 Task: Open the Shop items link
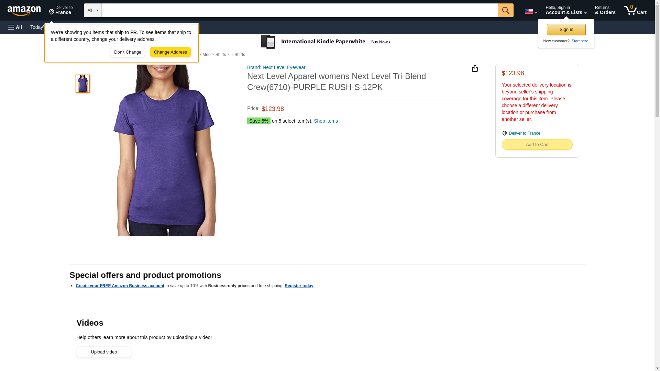[326, 121]
